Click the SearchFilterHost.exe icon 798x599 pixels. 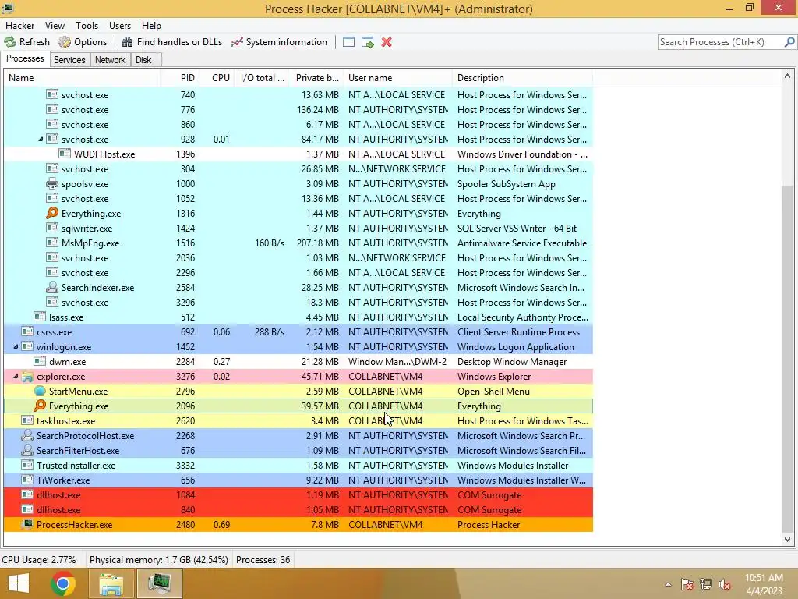[x=27, y=451]
